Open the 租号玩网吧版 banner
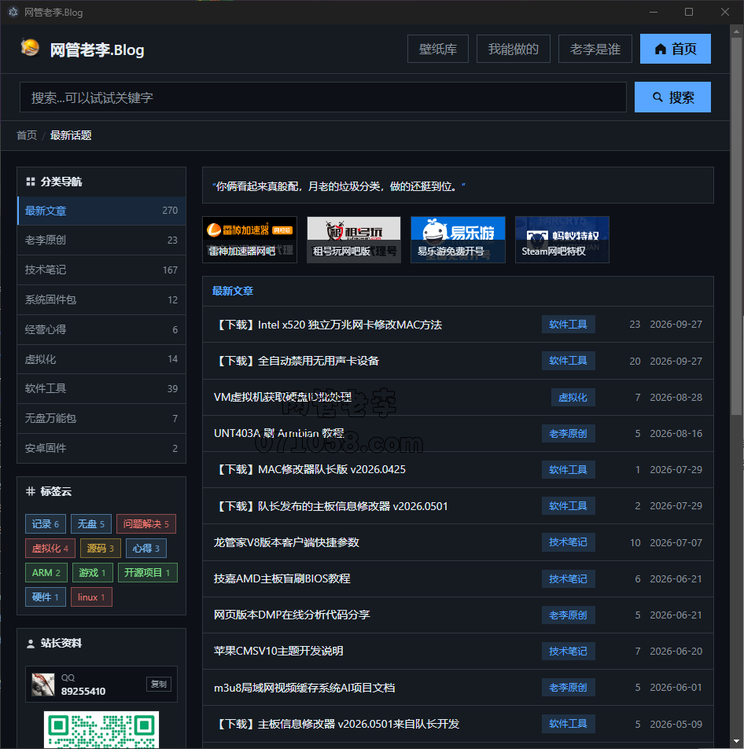 [x=354, y=239]
